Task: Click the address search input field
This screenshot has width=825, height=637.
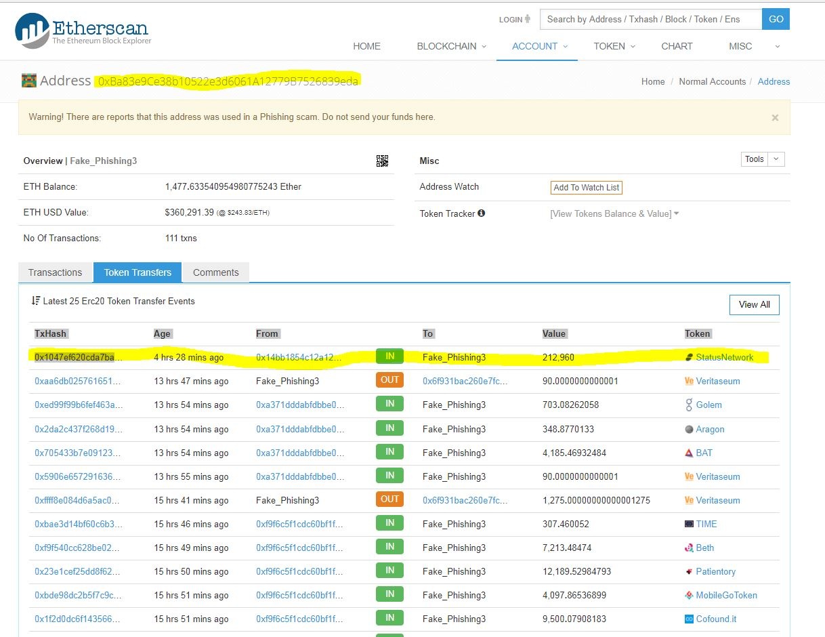Action: click(650, 19)
